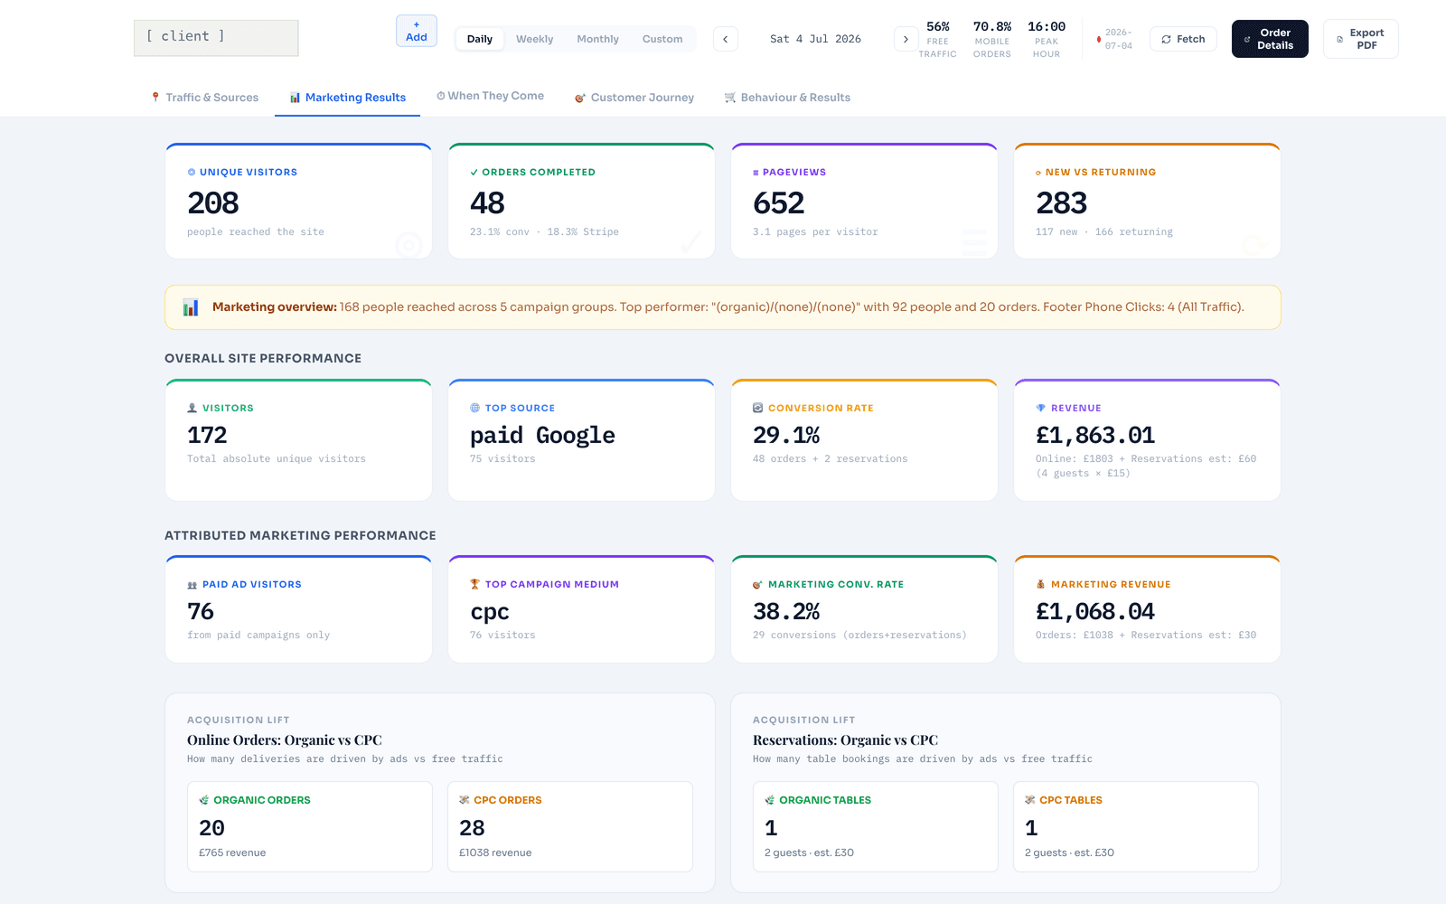Click the Add button
Screen dimensions: 1446x904
coord(417,31)
